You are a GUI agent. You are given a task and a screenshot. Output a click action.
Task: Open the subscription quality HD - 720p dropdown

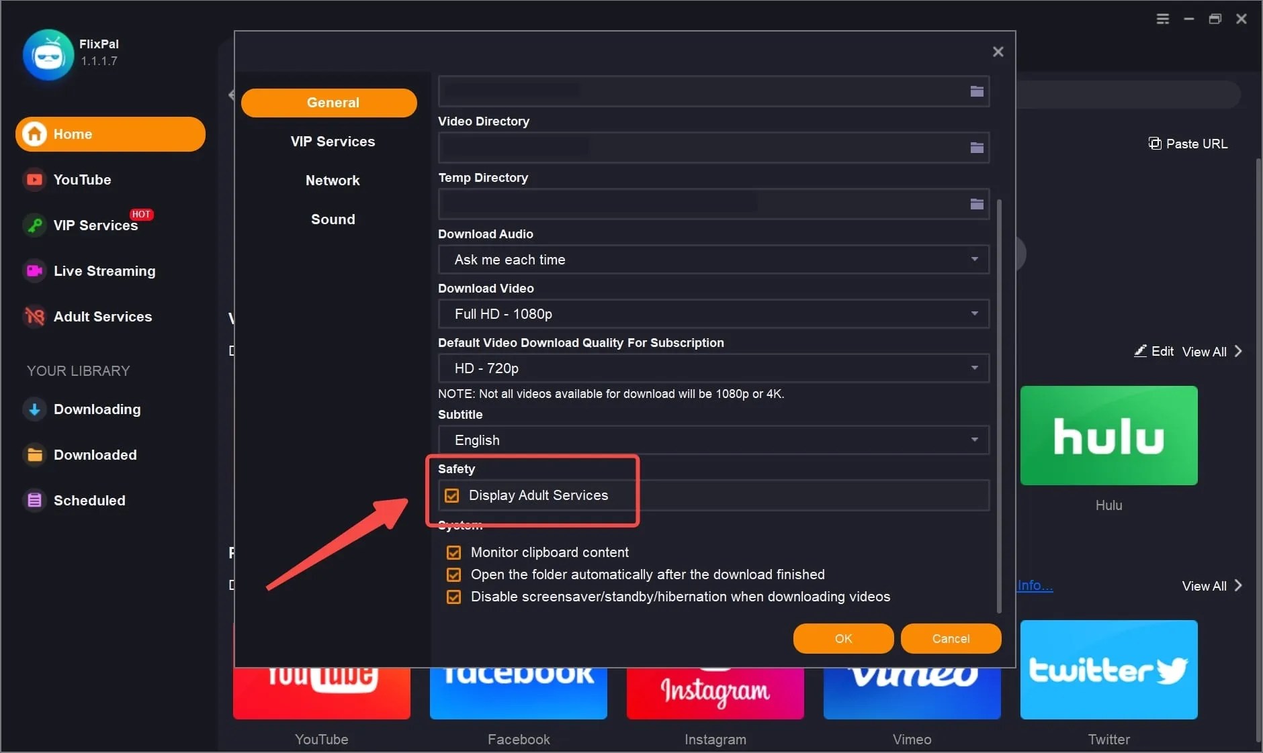coord(713,368)
